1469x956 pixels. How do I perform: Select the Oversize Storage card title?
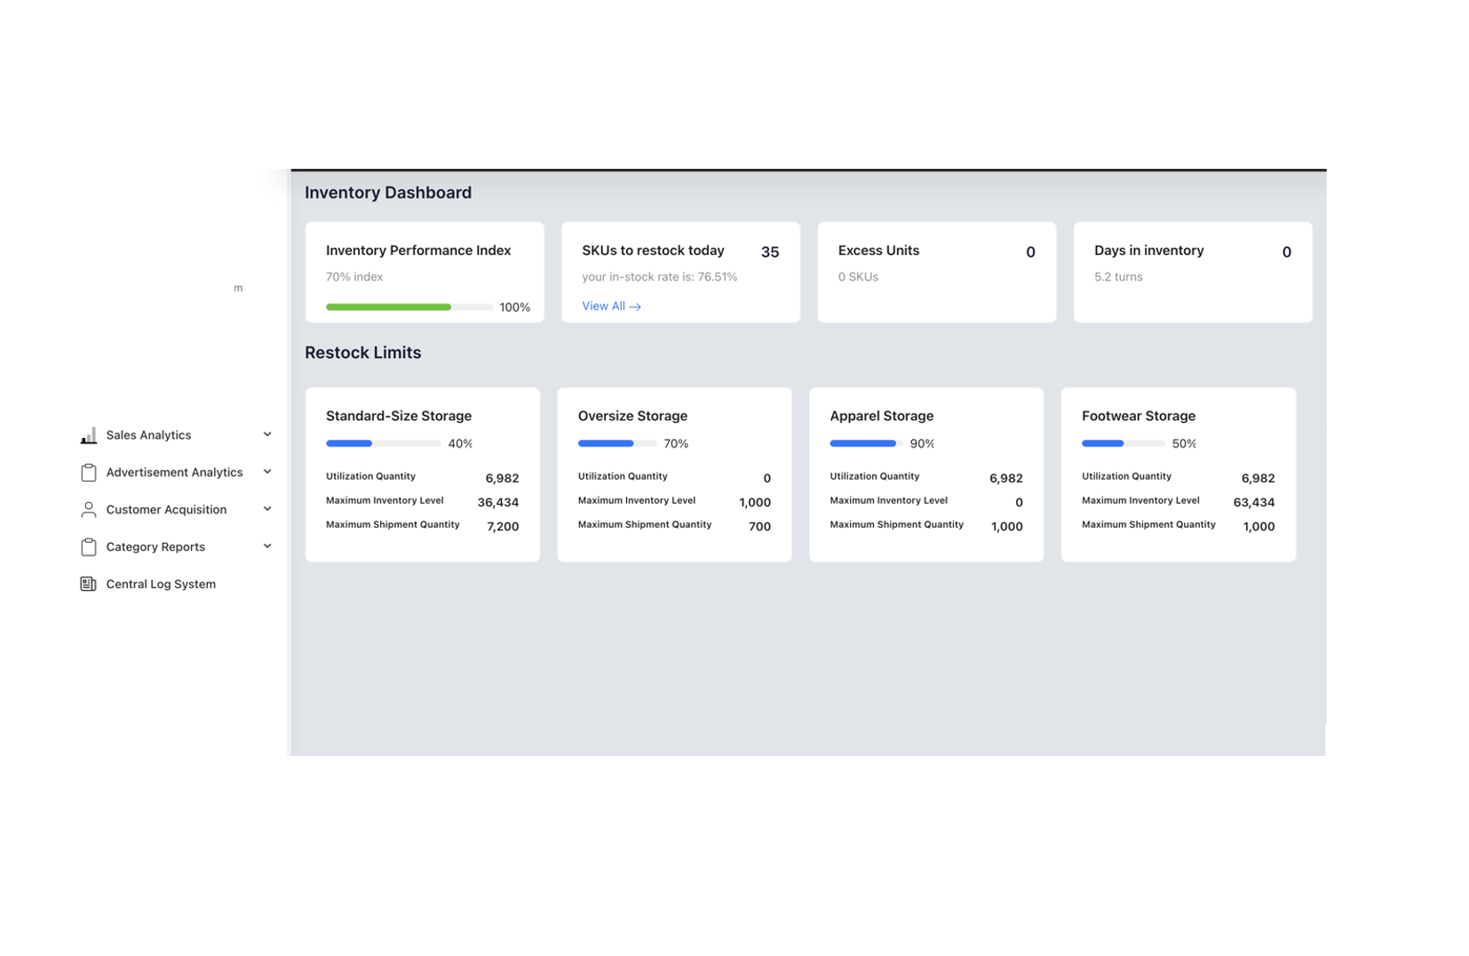pyautogui.click(x=632, y=416)
